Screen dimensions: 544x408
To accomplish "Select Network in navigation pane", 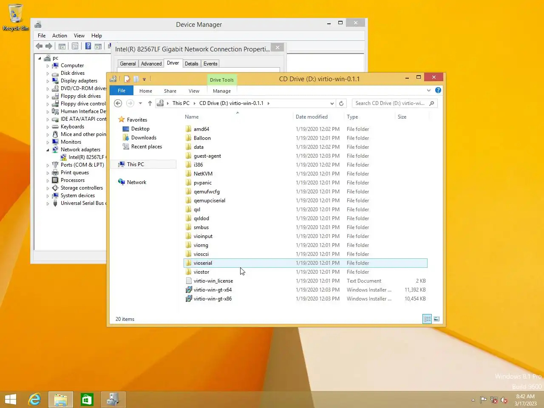I will tap(136, 182).
